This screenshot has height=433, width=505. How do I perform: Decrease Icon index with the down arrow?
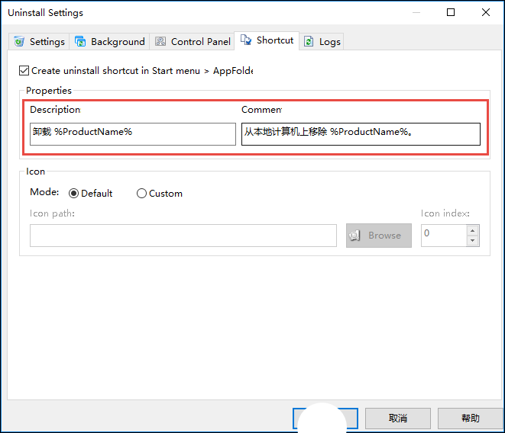[x=472, y=240]
